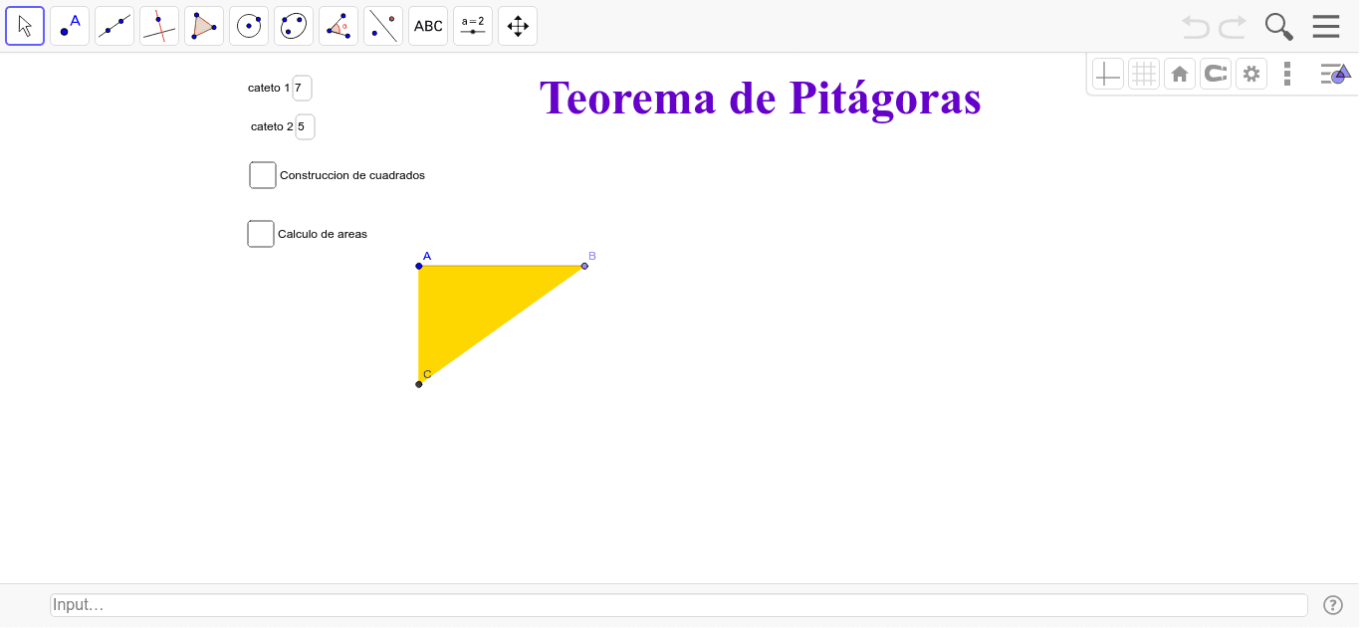
Task: Click the 'cateto 2' label
Action: tap(272, 126)
